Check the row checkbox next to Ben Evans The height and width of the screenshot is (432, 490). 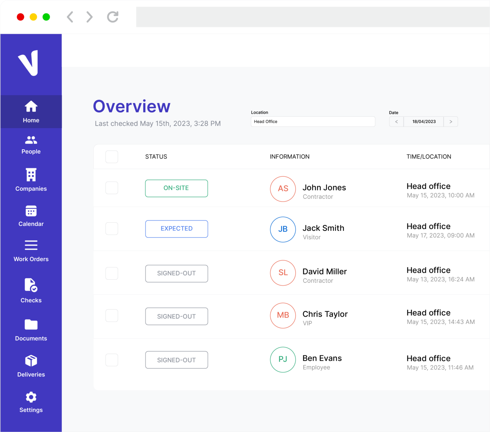coord(112,360)
